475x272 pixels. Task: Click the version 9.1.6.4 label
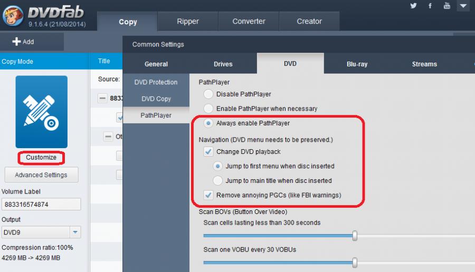click(x=57, y=24)
